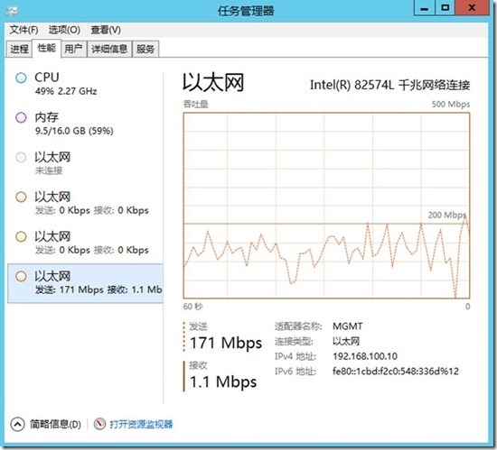Open the 选项(O) menu
The width and height of the screenshot is (497, 450).
click(x=64, y=30)
